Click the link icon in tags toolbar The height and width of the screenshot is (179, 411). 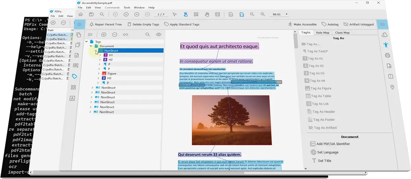(126, 35)
